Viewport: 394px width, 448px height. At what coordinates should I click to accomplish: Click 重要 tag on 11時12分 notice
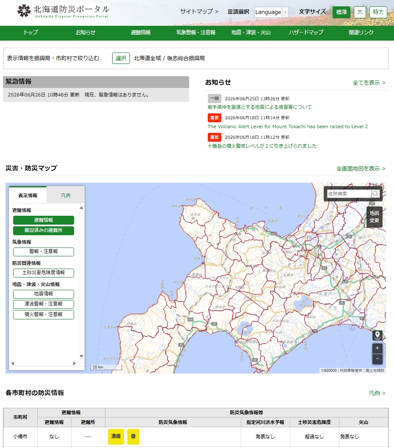(x=215, y=137)
